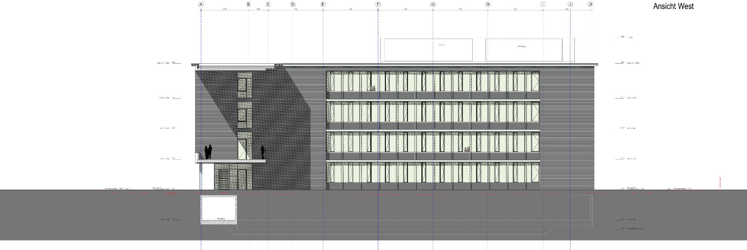
Task: Click the Ansicht West title text
Action: [673, 6]
